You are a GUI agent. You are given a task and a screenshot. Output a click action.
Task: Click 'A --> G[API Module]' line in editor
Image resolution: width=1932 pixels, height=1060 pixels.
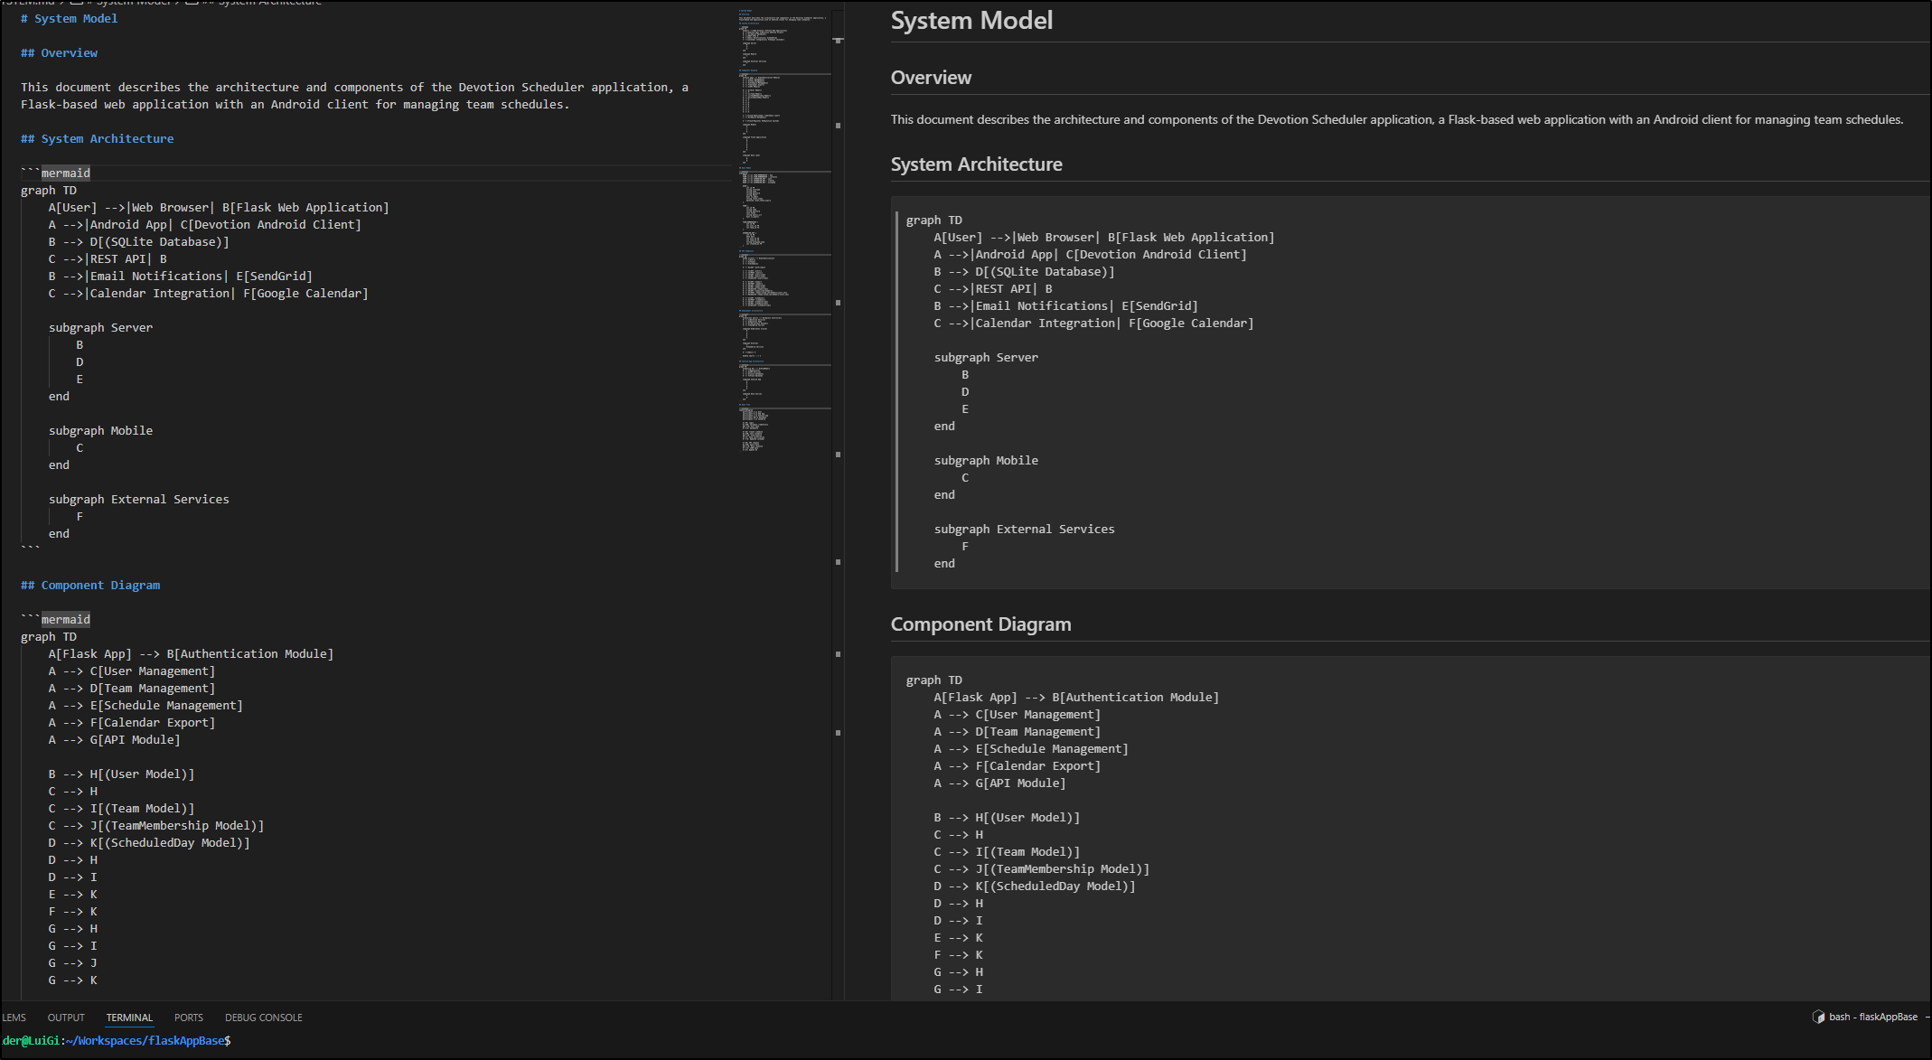[x=115, y=739]
